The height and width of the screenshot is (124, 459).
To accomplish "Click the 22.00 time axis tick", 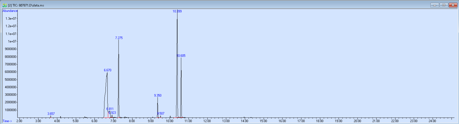I will click(x=395, y=121).
